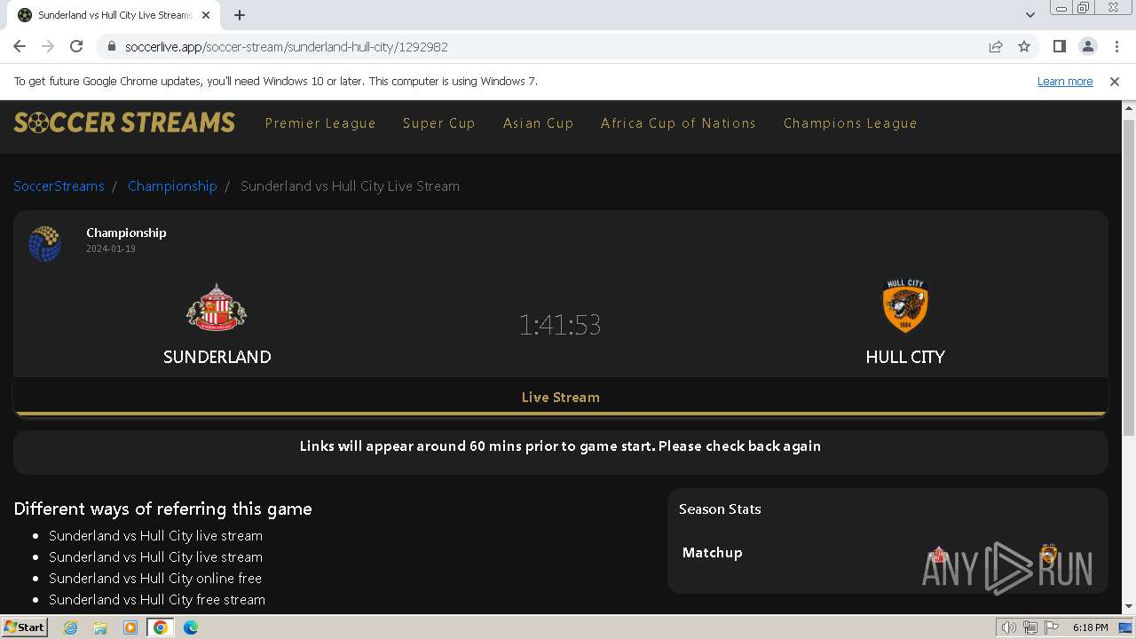Close the Sunderland vs Hull City tab
Image resolution: width=1136 pixels, height=639 pixels.
click(205, 15)
